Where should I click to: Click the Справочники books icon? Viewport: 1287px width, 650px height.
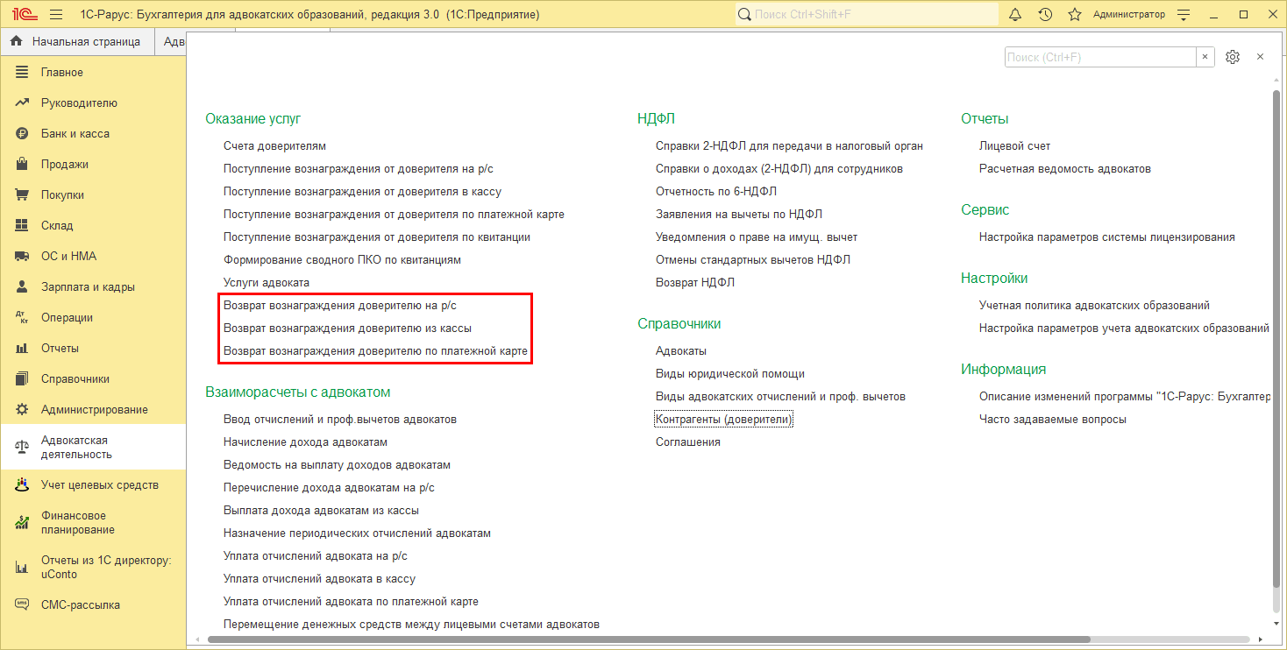click(x=23, y=378)
